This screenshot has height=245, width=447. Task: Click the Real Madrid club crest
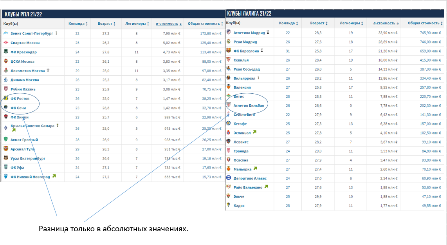229,42
